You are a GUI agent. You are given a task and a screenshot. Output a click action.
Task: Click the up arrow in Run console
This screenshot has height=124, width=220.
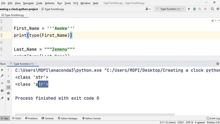click(8, 70)
